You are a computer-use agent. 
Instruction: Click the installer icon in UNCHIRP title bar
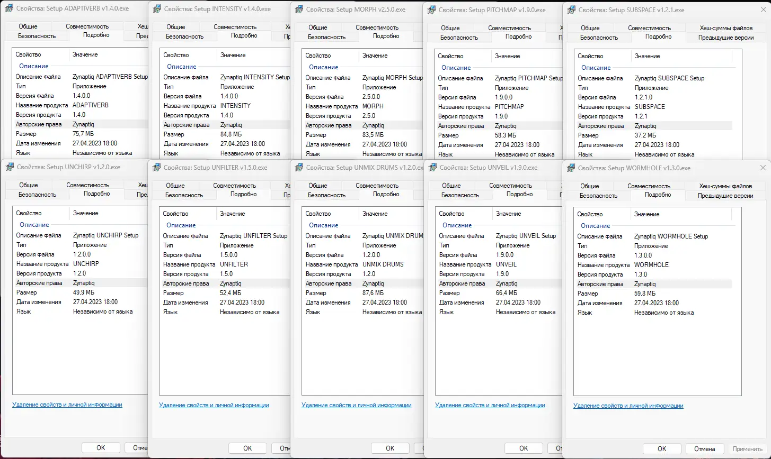[10, 167]
